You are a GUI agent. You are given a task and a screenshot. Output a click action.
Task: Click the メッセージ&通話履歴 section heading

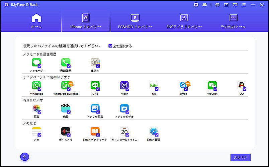click(x=39, y=54)
